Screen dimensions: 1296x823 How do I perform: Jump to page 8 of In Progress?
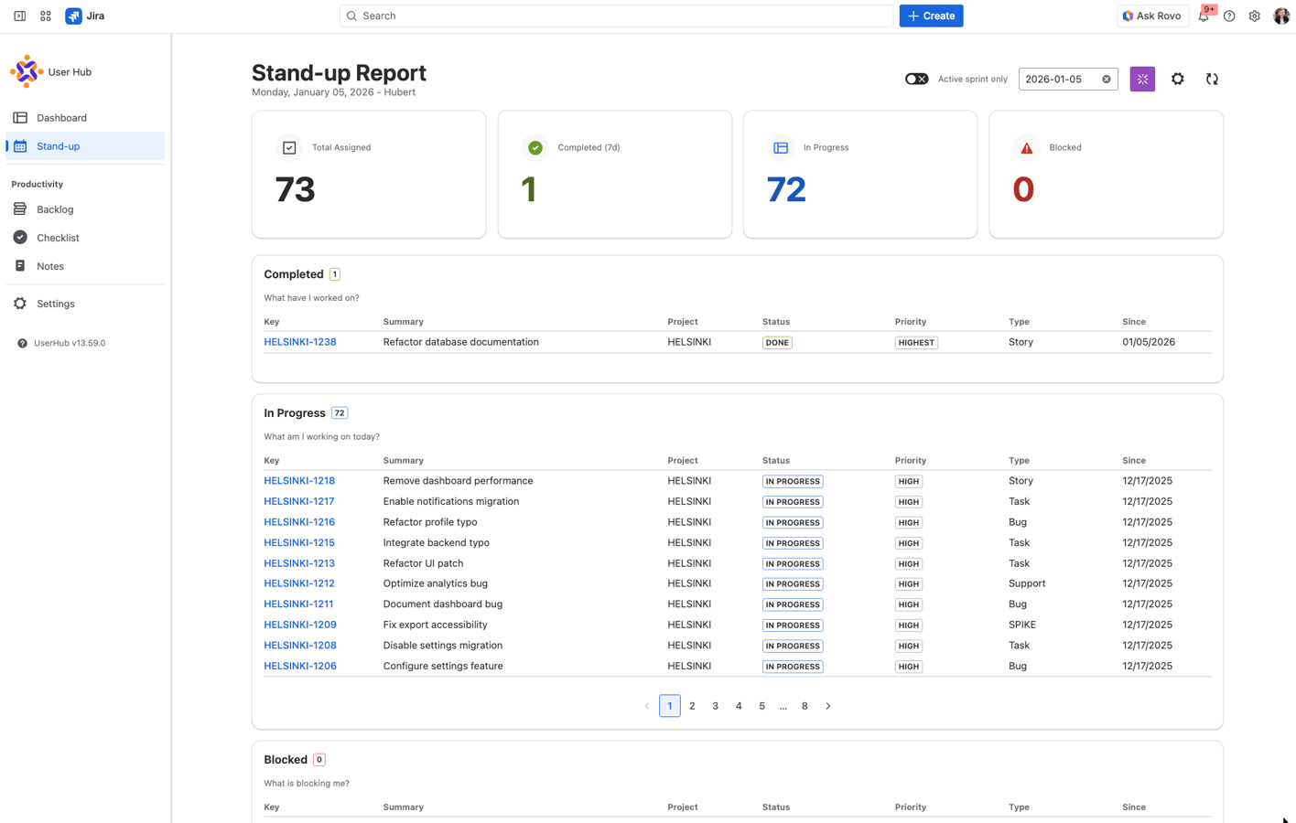(x=805, y=706)
